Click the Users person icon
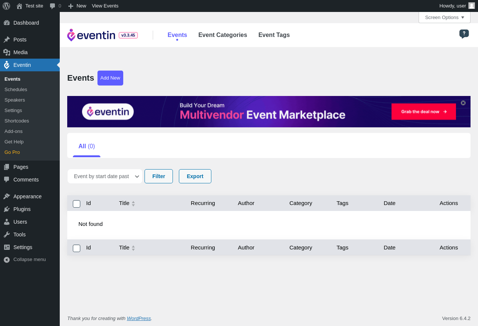This screenshot has height=326, width=478. 7,222
